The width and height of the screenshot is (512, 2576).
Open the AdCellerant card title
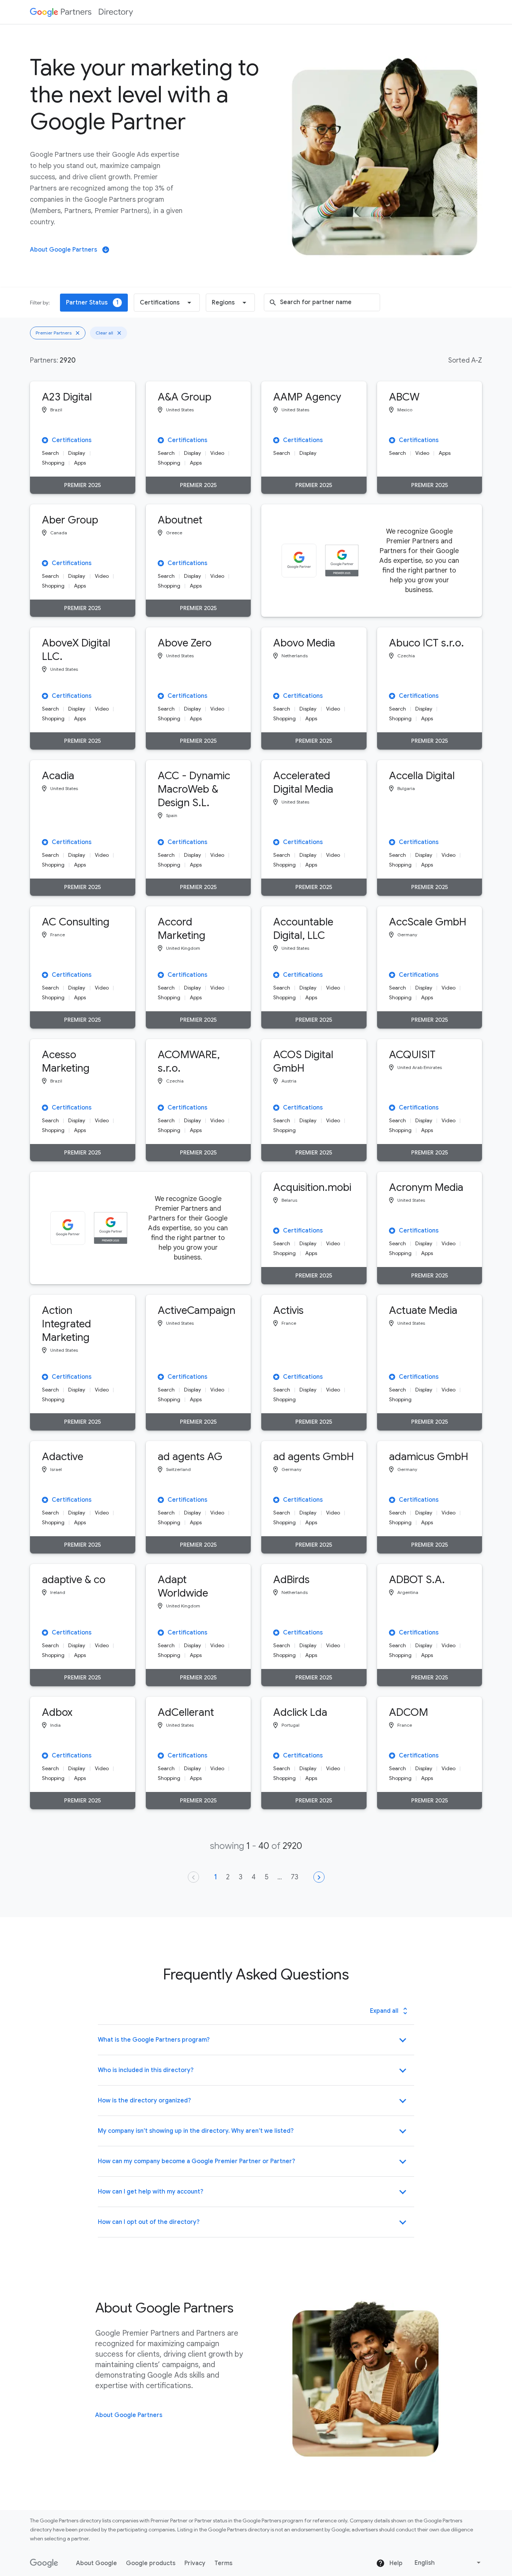(x=186, y=1713)
